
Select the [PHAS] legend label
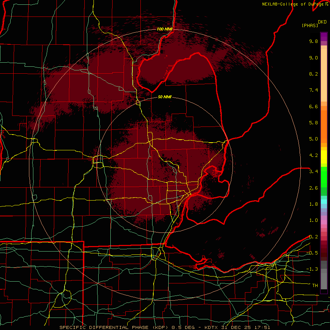pyautogui.click(x=310, y=26)
